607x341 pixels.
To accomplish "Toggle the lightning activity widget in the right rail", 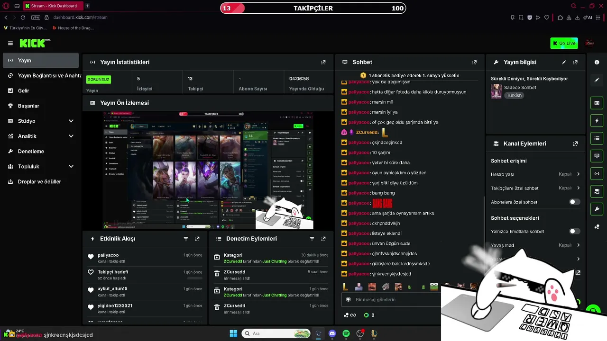I will pyautogui.click(x=597, y=121).
